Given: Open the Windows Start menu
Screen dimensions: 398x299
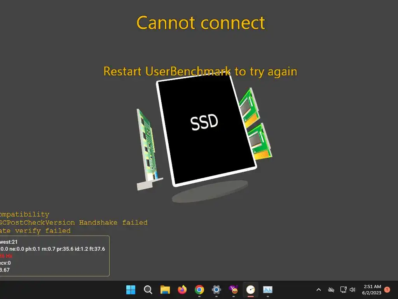Looking at the screenshot, I should point(131,290).
